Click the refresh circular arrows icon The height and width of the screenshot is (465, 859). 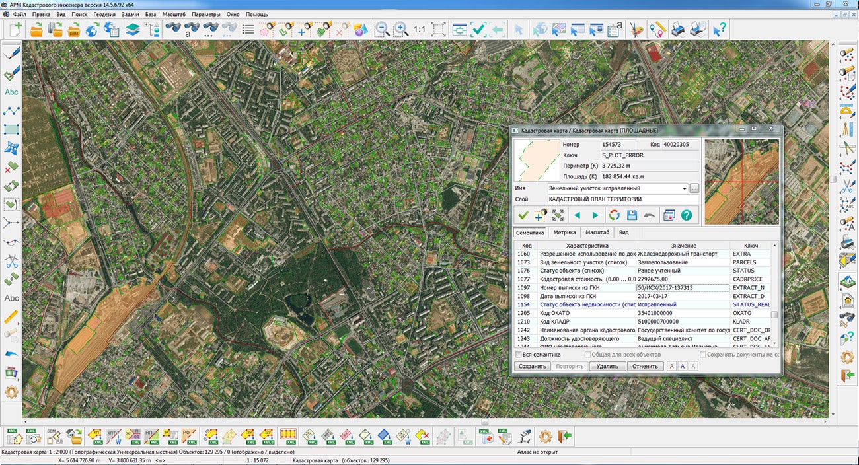pos(614,215)
